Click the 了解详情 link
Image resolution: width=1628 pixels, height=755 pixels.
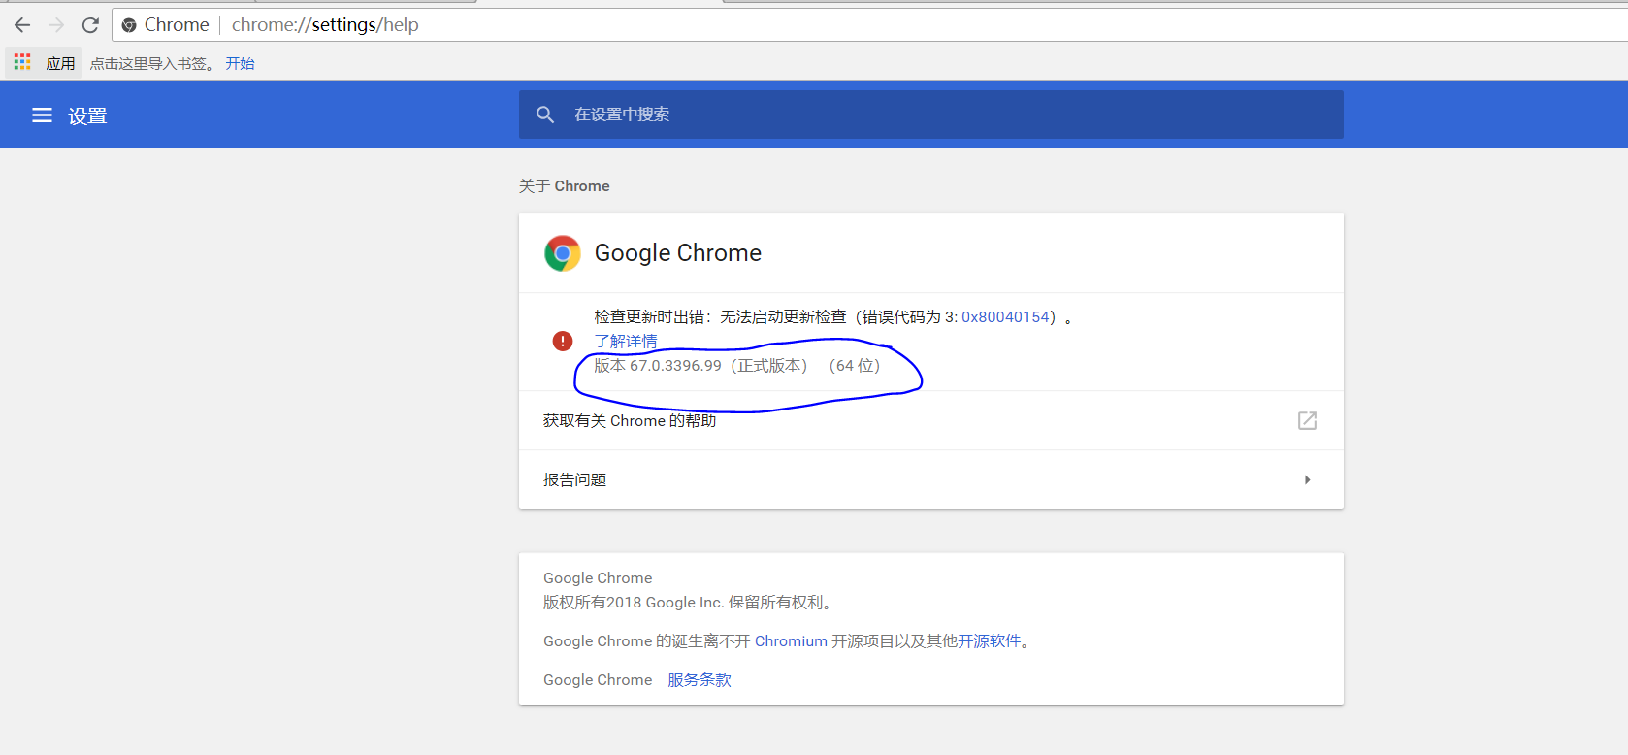626,342
